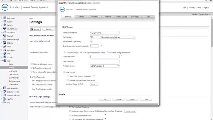The image size is (213, 120).
Task: Click Logout link in header
Action: (x=206, y=8)
